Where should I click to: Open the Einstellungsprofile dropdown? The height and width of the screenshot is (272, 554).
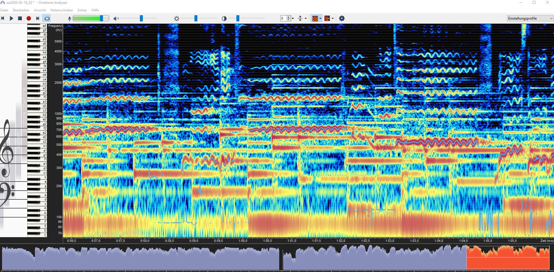pyautogui.click(x=530, y=18)
